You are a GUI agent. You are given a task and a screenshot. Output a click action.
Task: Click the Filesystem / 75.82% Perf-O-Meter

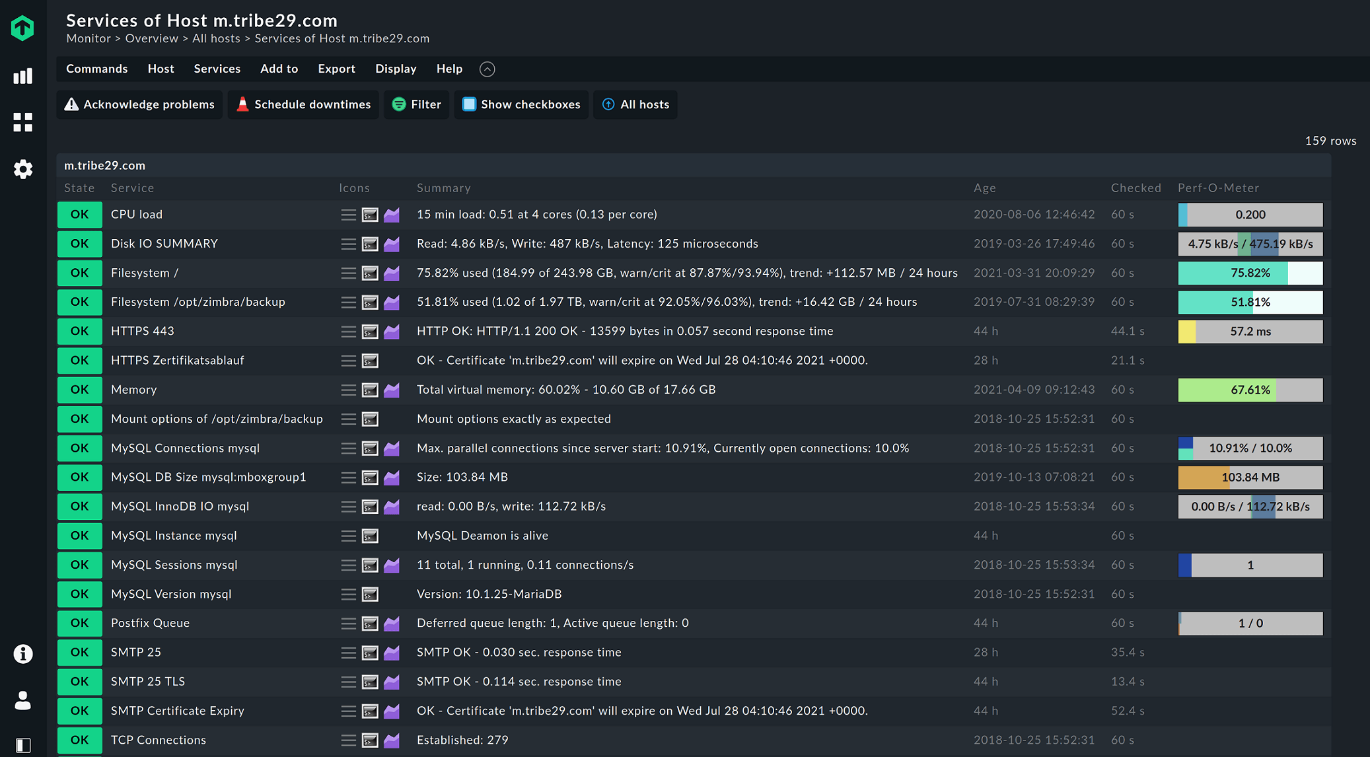(x=1250, y=273)
